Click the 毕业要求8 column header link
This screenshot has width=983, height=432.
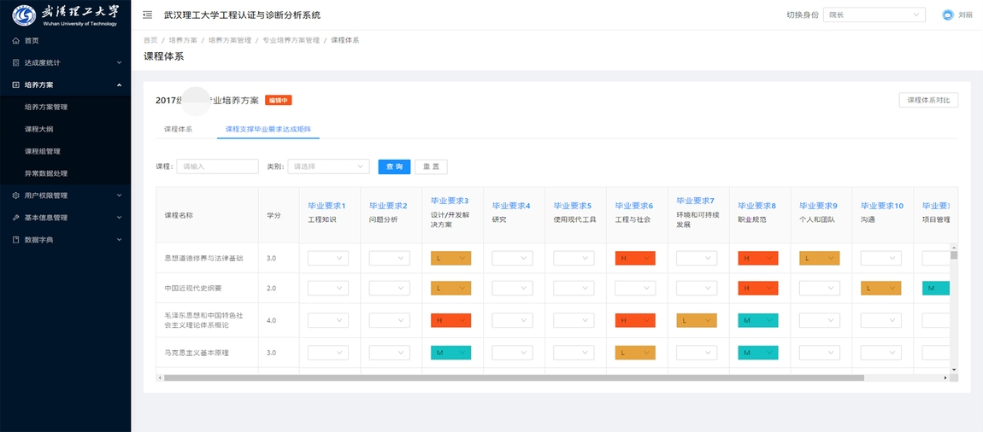coord(756,206)
